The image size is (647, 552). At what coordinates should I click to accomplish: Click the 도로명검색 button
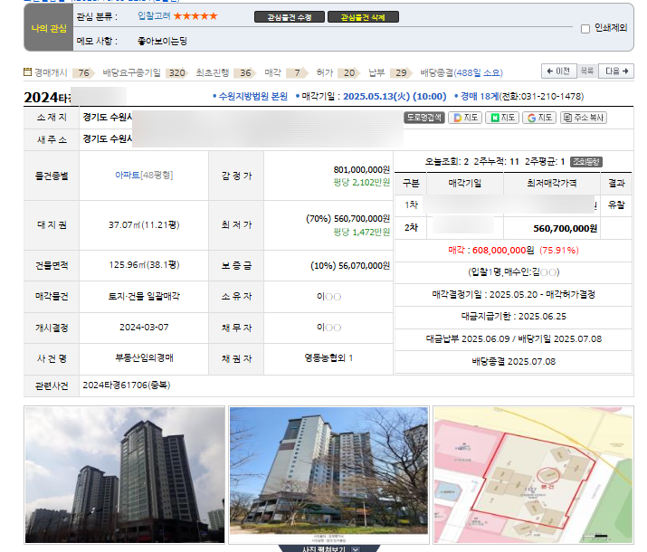(x=423, y=118)
